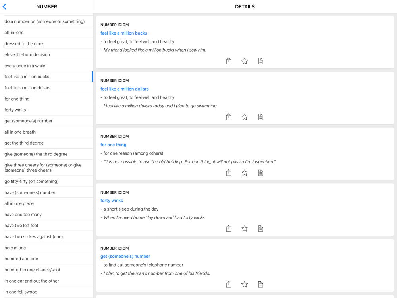Image resolution: width=397 pixels, height=298 pixels.
Task: Favorite the "feel like a million bucks" idiom
Action: click(x=245, y=61)
